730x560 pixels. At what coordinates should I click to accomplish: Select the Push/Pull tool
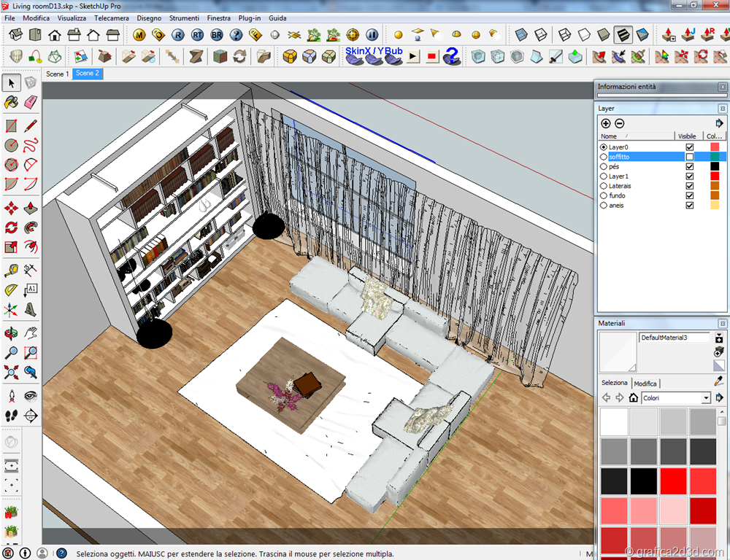[x=31, y=208]
